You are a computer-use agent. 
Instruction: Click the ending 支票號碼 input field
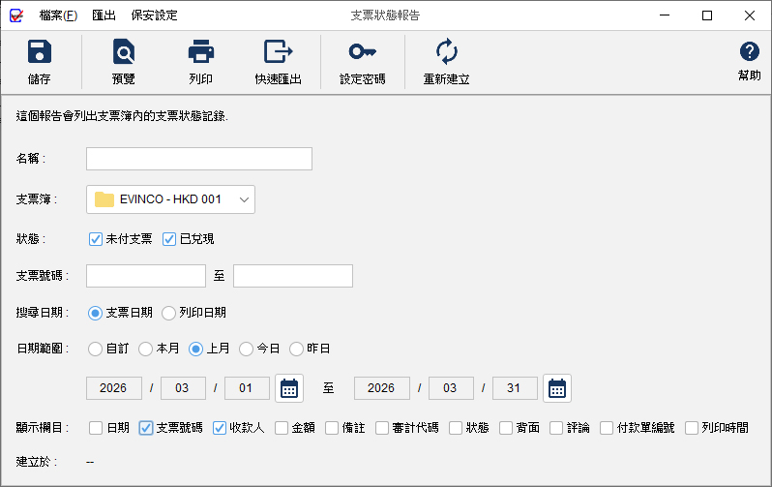pyautogui.click(x=293, y=276)
